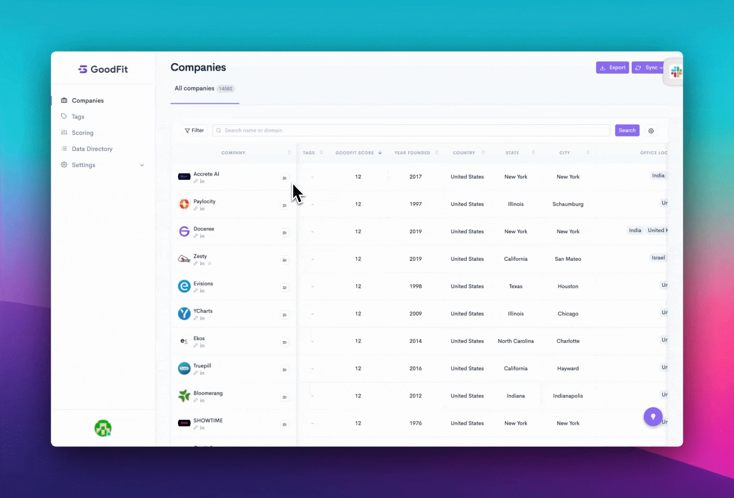734x498 pixels.
Task: Toggle sort on Year Founded column
Action: point(437,153)
